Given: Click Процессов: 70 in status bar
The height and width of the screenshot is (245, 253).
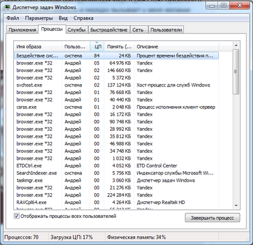Looking at the screenshot, I should tap(22, 237).
